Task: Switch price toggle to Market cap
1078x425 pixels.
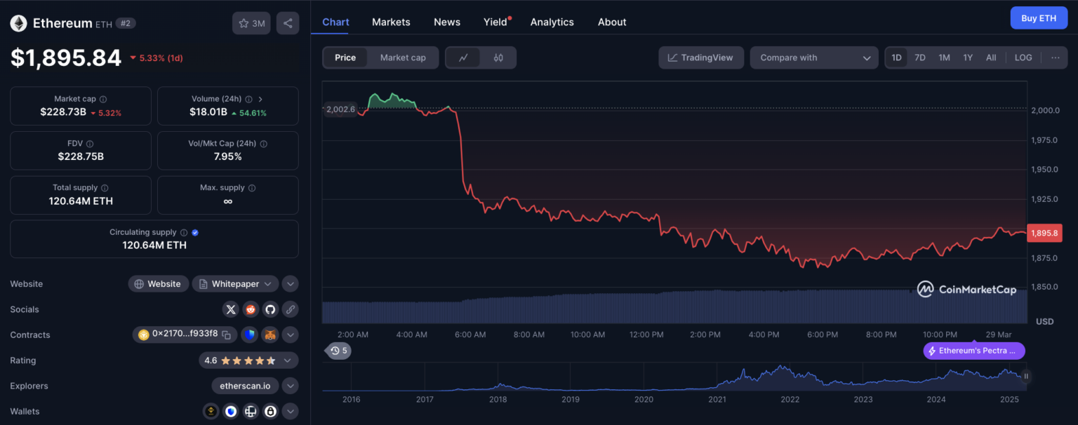Action: click(x=404, y=57)
